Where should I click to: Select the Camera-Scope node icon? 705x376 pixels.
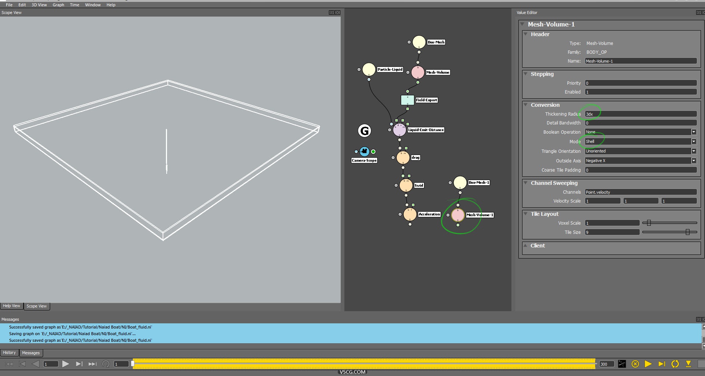click(364, 151)
